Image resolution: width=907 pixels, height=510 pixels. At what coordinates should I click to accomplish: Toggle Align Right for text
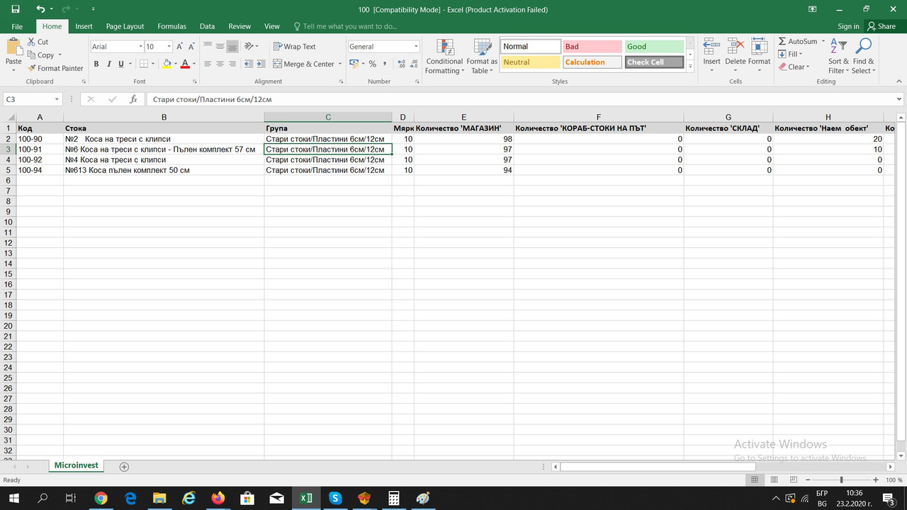pos(232,64)
